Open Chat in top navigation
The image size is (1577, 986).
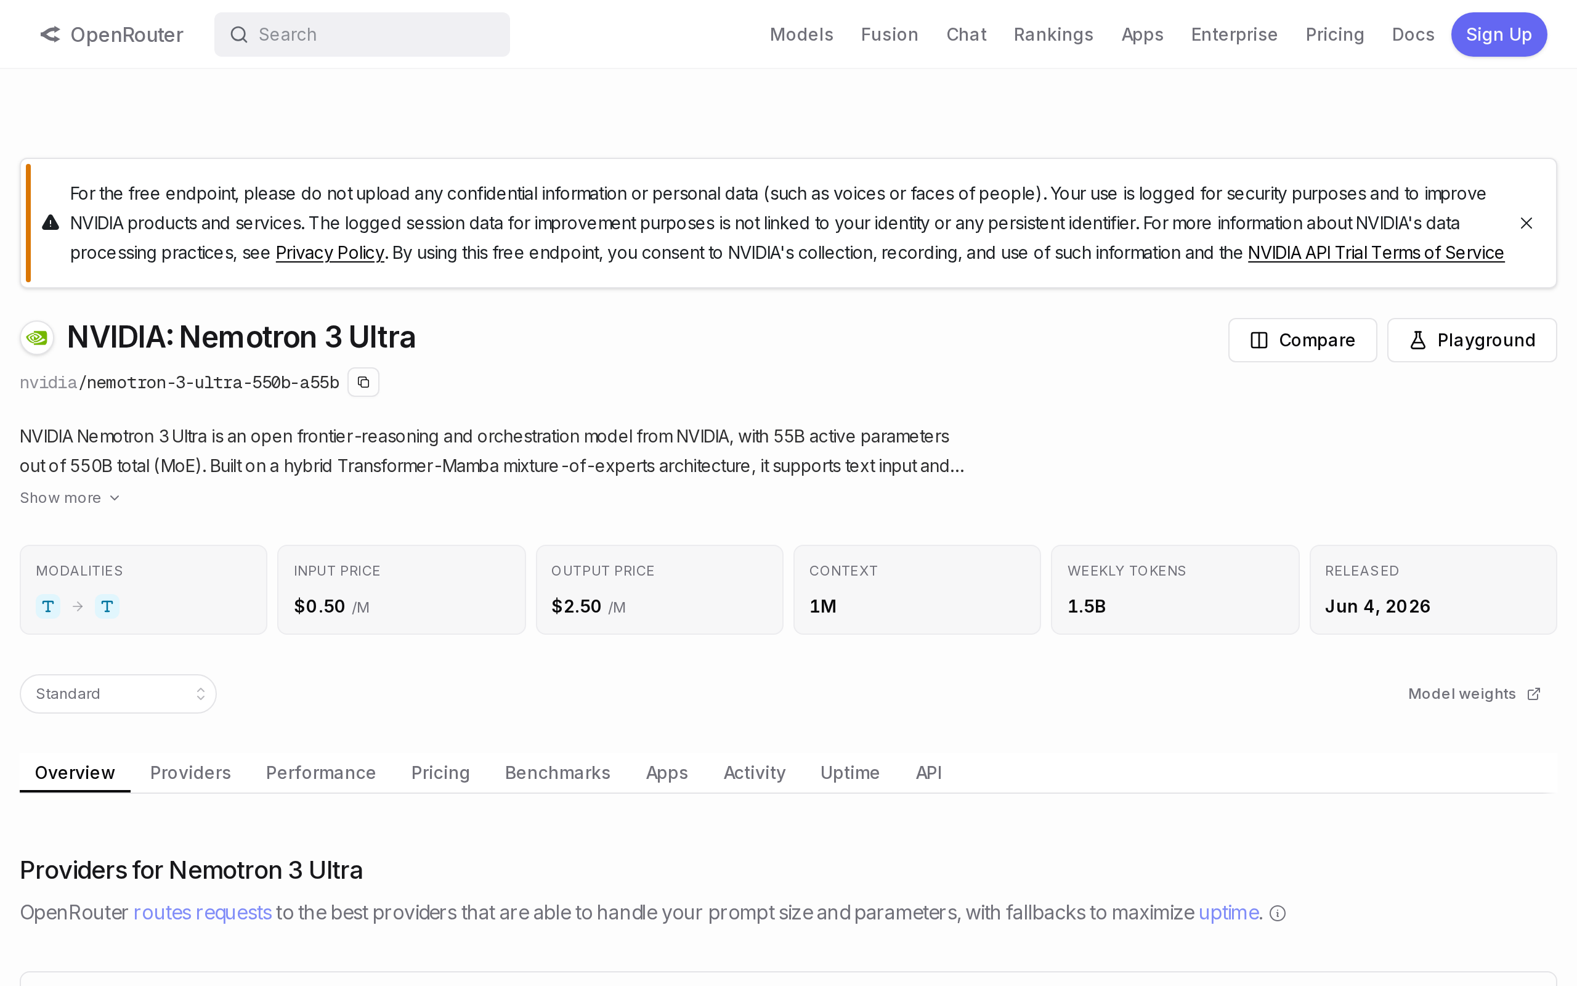coord(967,35)
